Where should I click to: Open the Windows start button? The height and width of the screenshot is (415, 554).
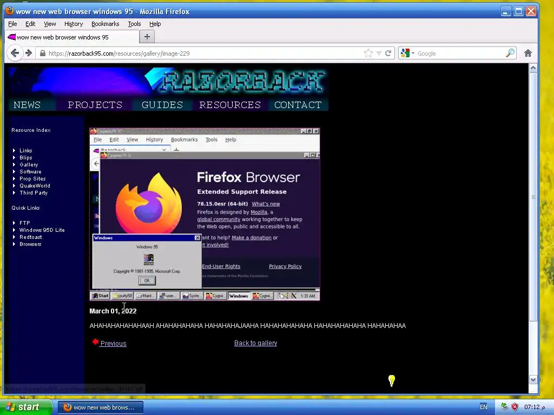[26, 407]
